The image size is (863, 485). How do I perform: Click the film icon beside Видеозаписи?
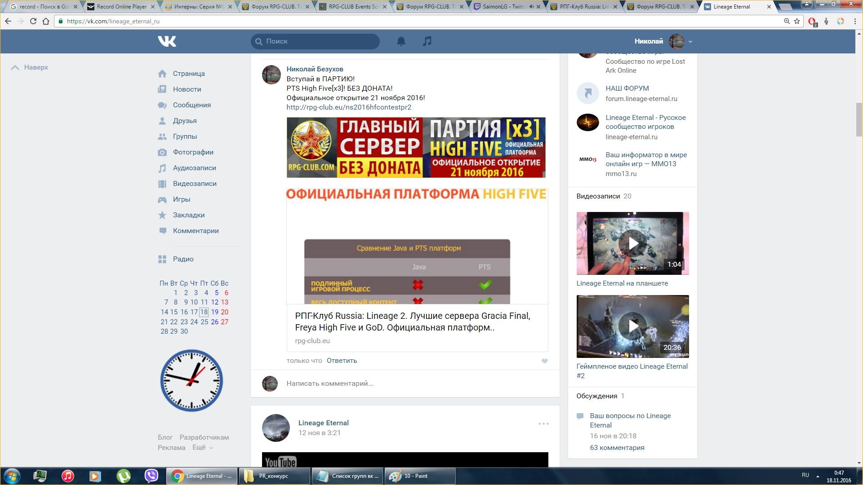click(162, 184)
